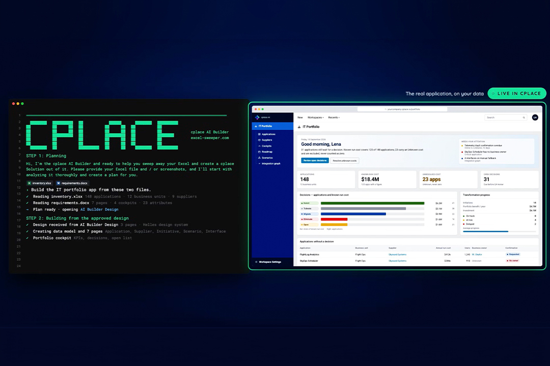Open the user avatar in top bar

tap(535, 118)
